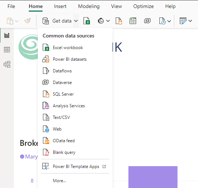The width and height of the screenshot is (198, 188).
Task: Choose Text/CSV data source
Action: pyautogui.click(x=75, y=117)
